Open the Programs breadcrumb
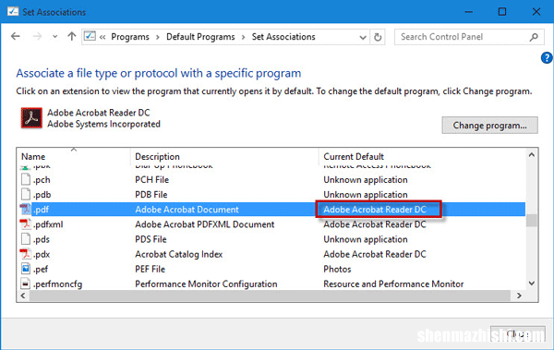This screenshot has width=554, height=350. (x=130, y=37)
